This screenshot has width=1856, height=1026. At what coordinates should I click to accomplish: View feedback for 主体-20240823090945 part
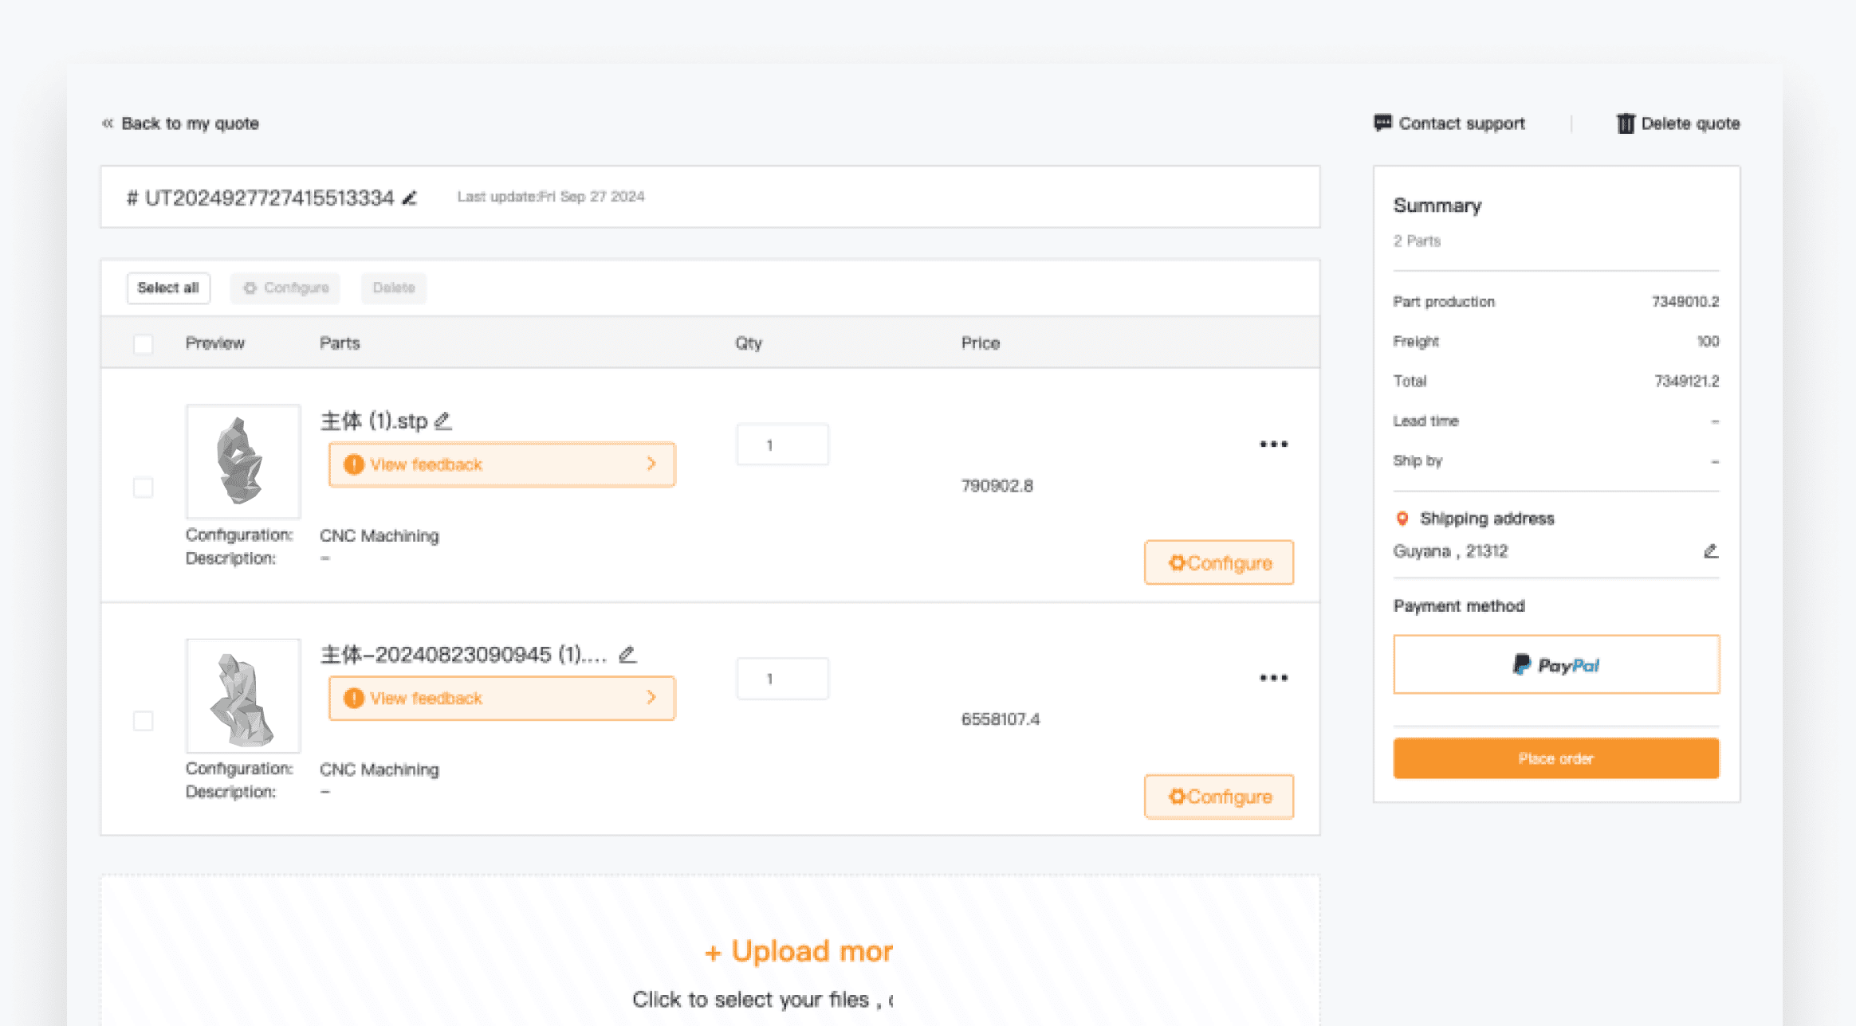tap(502, 698)
